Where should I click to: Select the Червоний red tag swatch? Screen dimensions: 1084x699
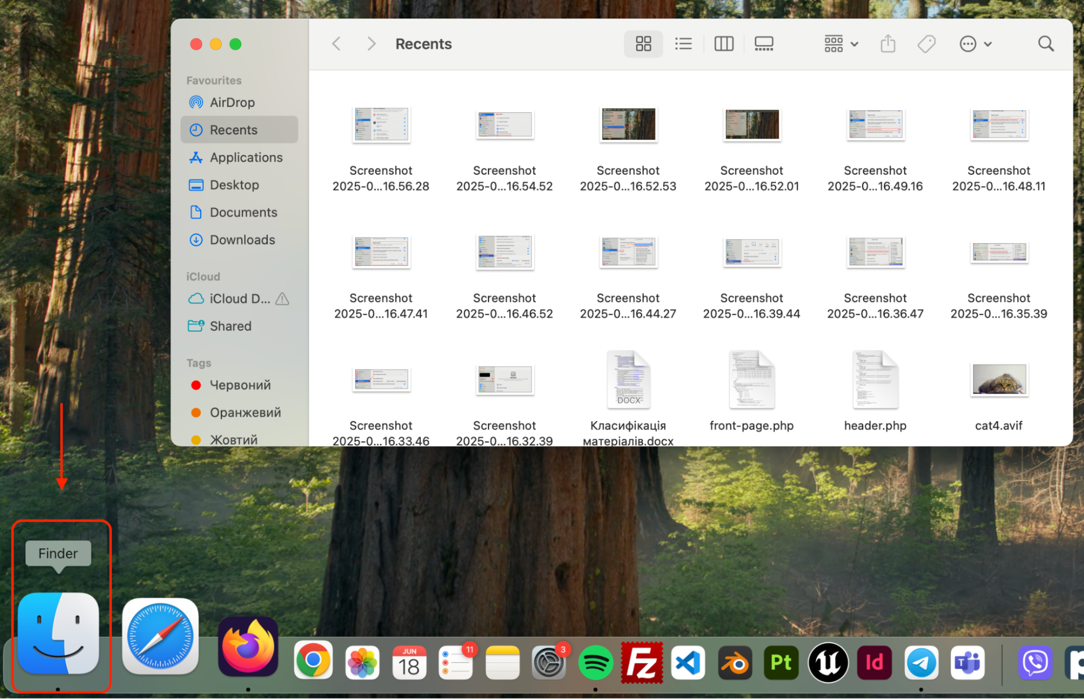(196, 385)
